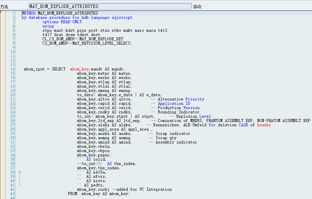This screenshot has width=312, height=199.
Task: Click line number 1 in the margin
Action: [13, 13]
